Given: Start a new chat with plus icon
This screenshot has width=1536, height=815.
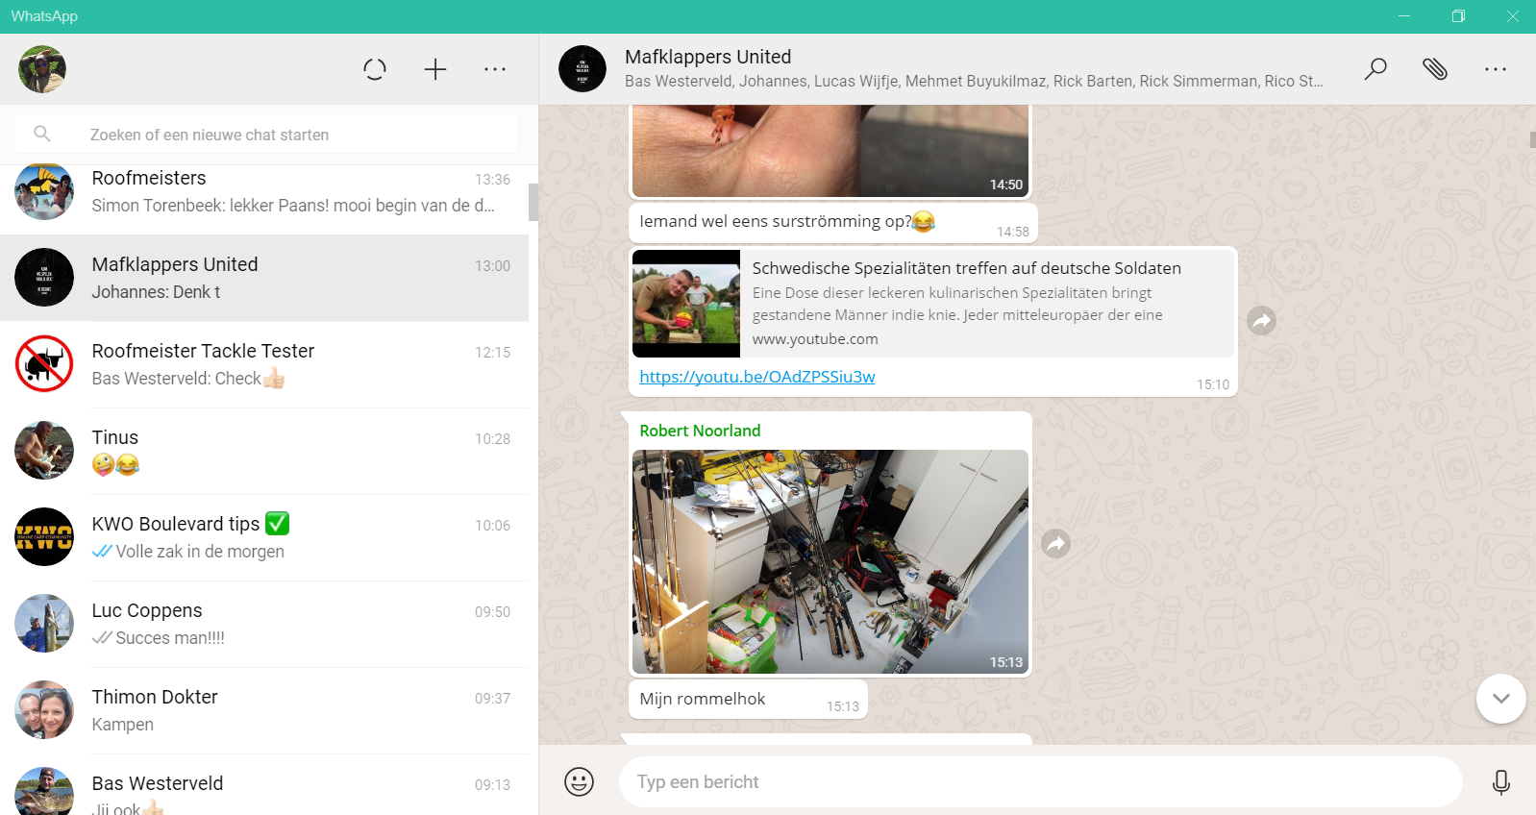Looking at the screenshot, I should [x=435, y=69].
